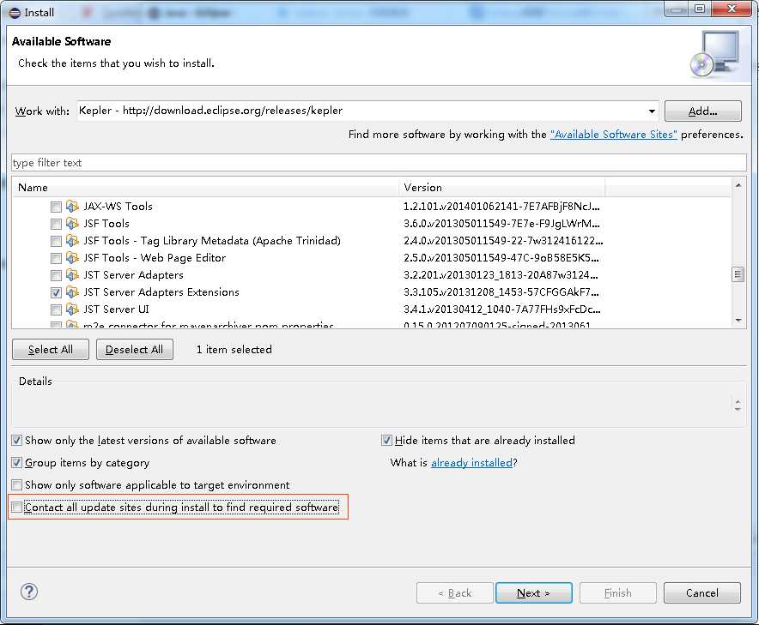
Task: Maximize the Install dialog window
Action: (700, 9)
